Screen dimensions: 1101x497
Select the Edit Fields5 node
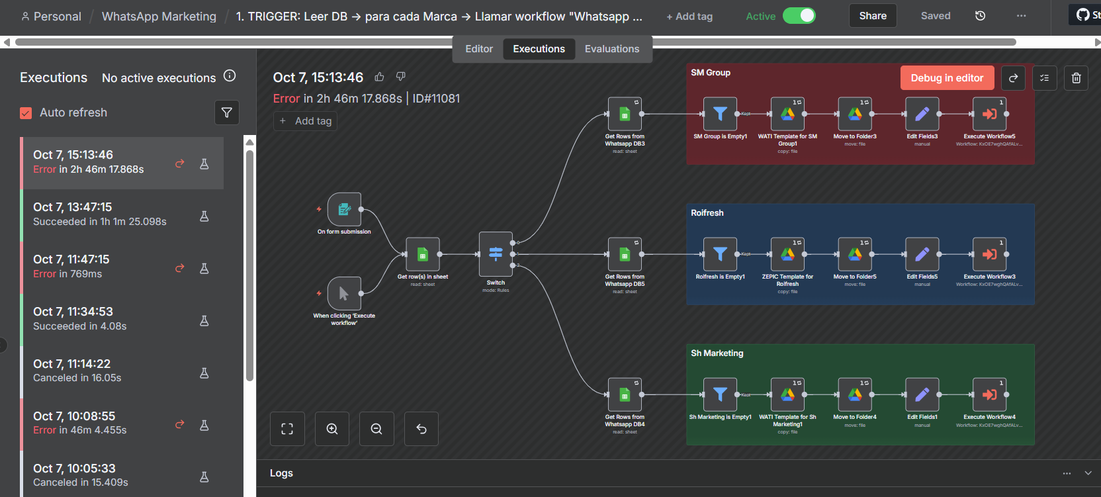(922, 254)
